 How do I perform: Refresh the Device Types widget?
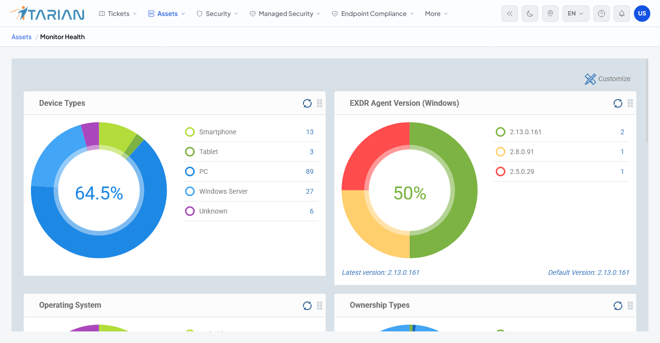pos(307,103)
